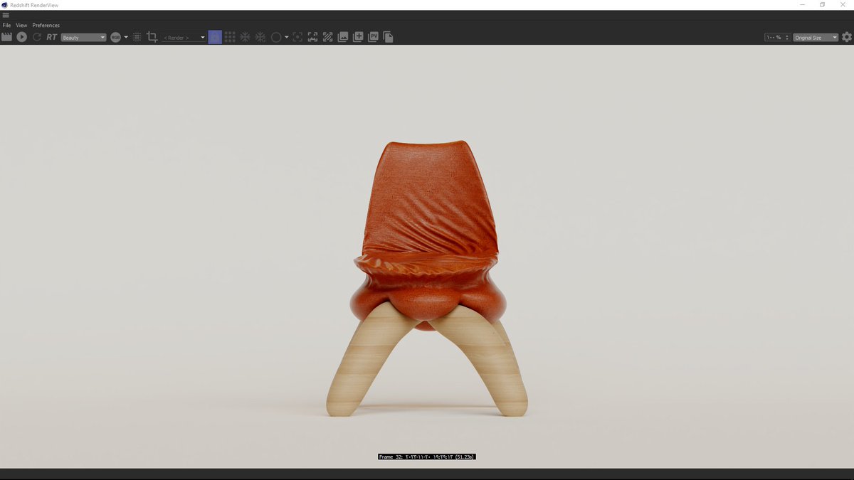Click the Frame 32 render info label
This screenshot has width=854, height=480.
[426, 457]
